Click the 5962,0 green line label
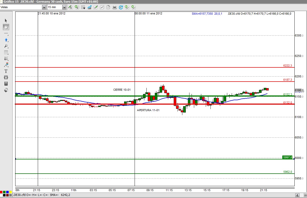Viewport: 307px width, 198px height. [287, 172]
